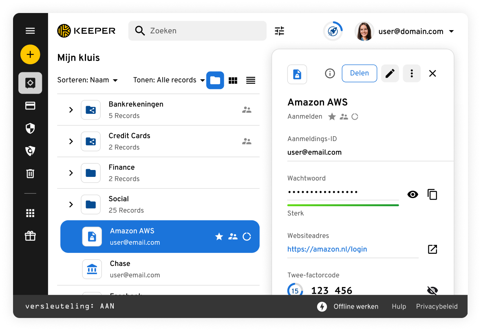Open search filter options icon
481x331 pixels.
[x=279, y=31]
